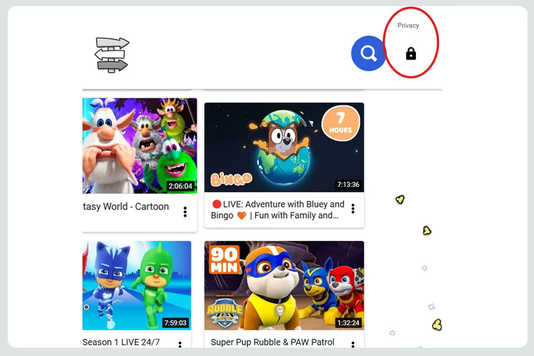Screen dimensions: 534x356
Task: Open the Super Pup Rubble & PAW Patrol title
Action: 272,342
